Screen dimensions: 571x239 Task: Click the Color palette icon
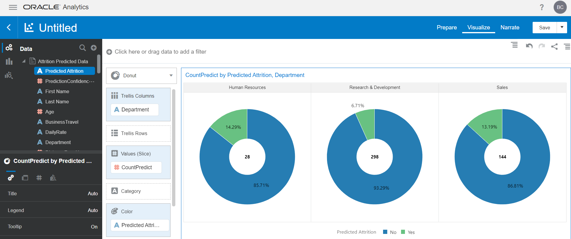114,211
